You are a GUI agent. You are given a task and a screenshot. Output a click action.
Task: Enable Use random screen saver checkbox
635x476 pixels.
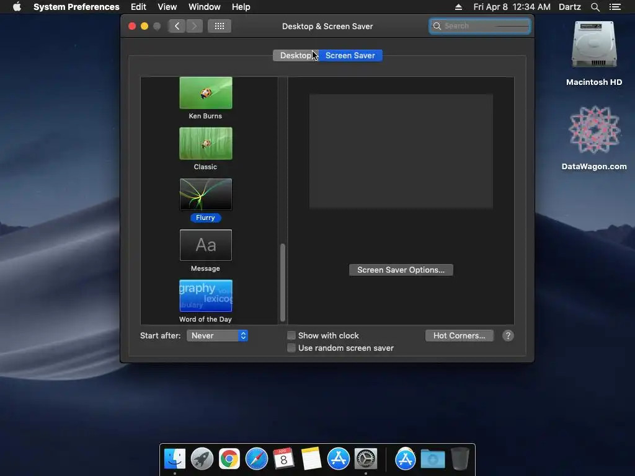(x=291, y=348)
